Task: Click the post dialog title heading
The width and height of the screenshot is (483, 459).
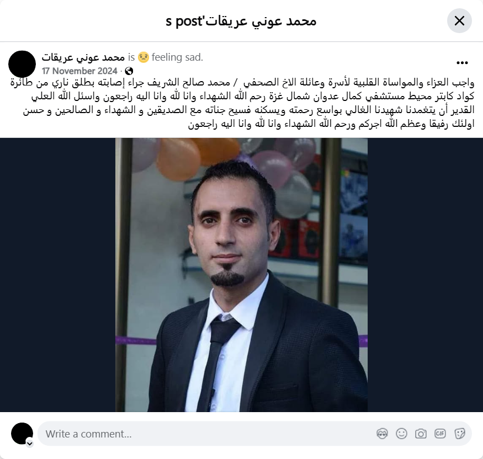Action: 241,22
